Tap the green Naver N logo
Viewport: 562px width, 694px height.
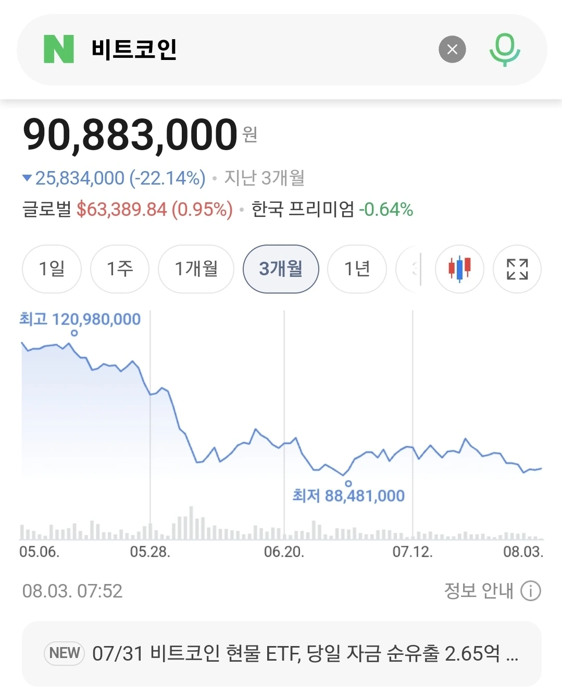59,49
